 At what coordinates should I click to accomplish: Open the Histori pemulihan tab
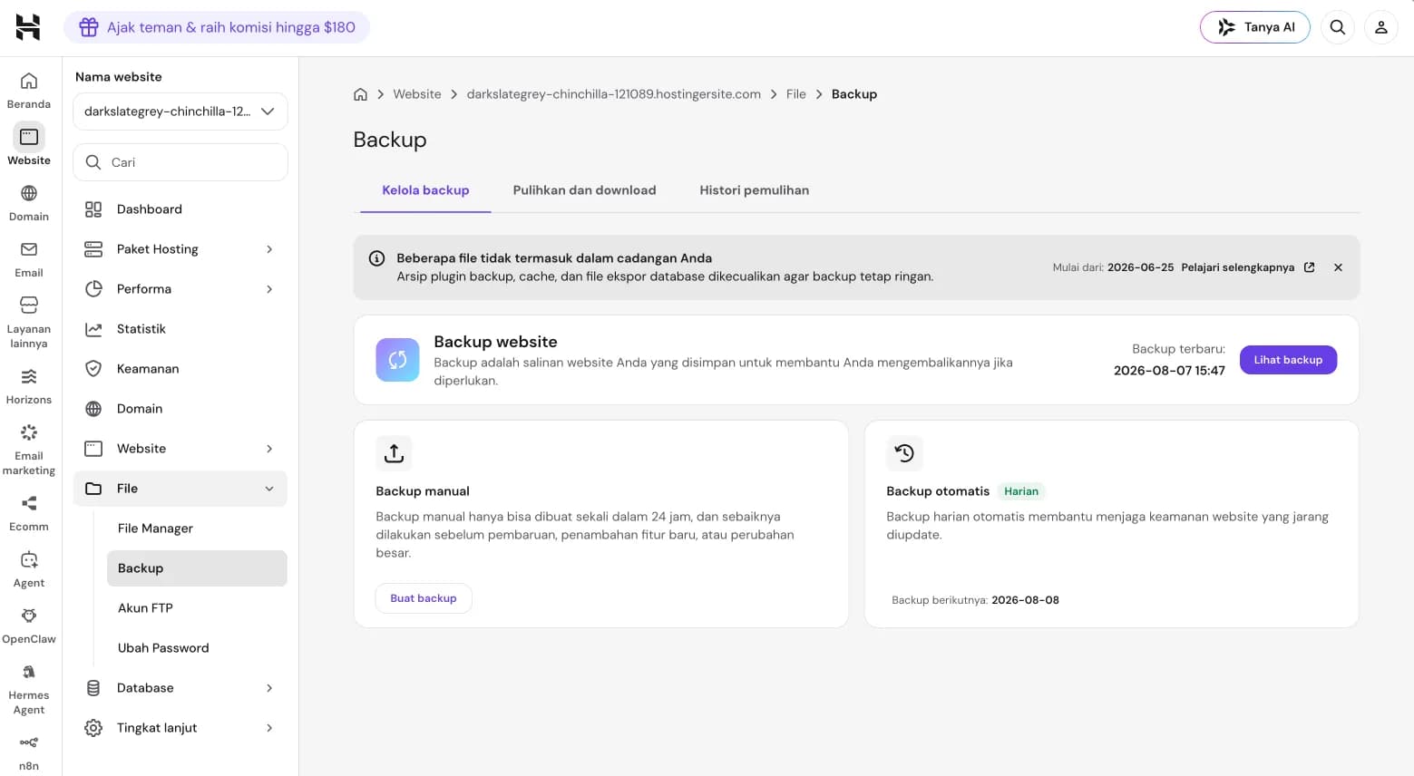[754, 190]
